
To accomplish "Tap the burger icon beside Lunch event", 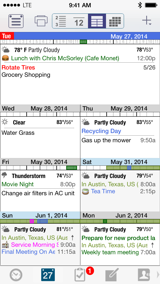I will pyautogui.click(x=5, y=58).
